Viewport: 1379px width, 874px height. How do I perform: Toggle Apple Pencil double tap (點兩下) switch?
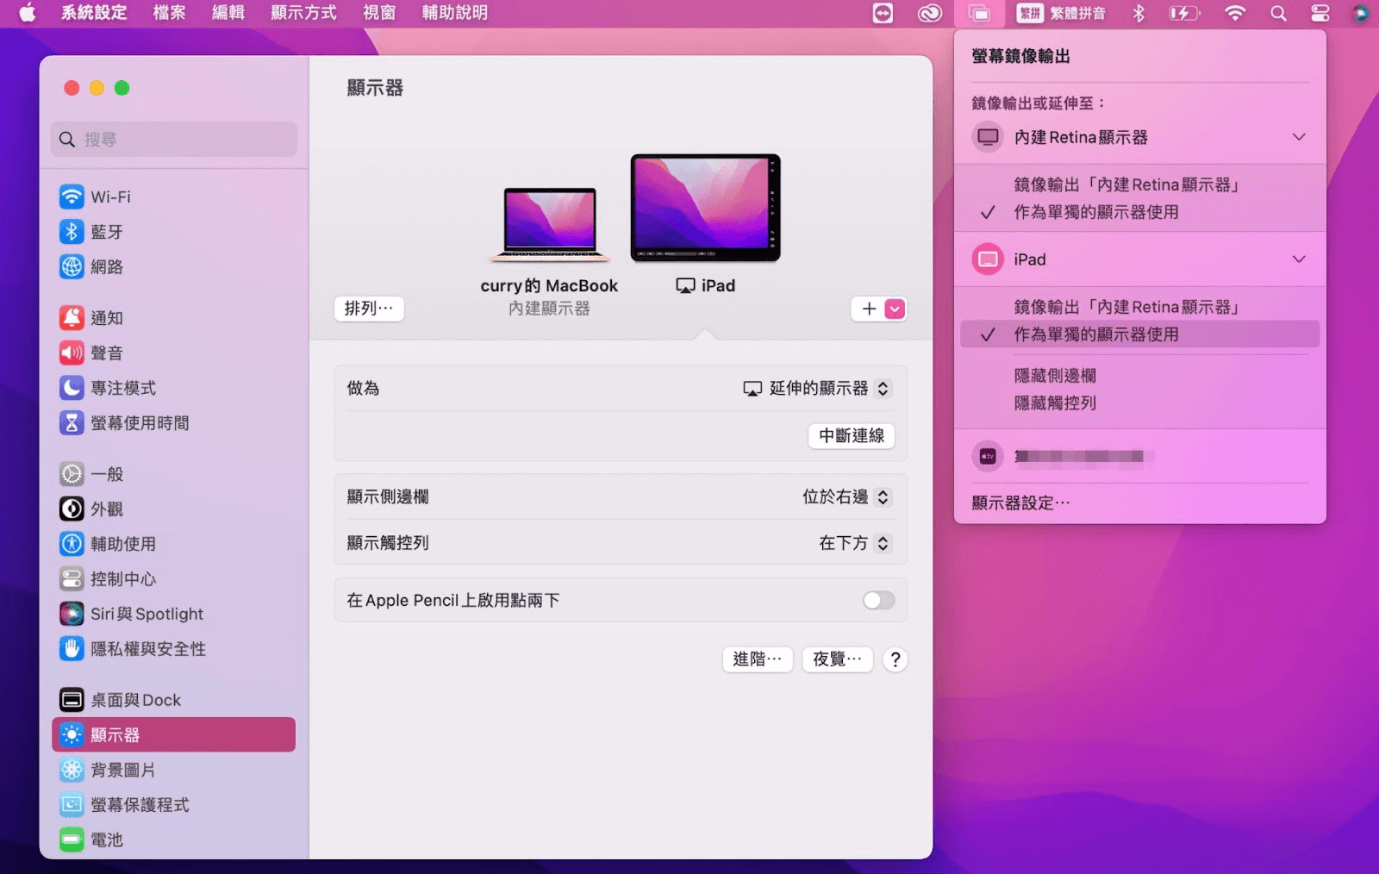pos(878,600)
